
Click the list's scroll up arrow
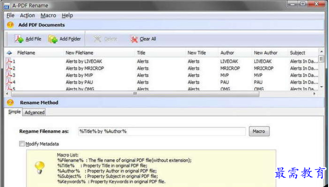(x=321, y=51)
